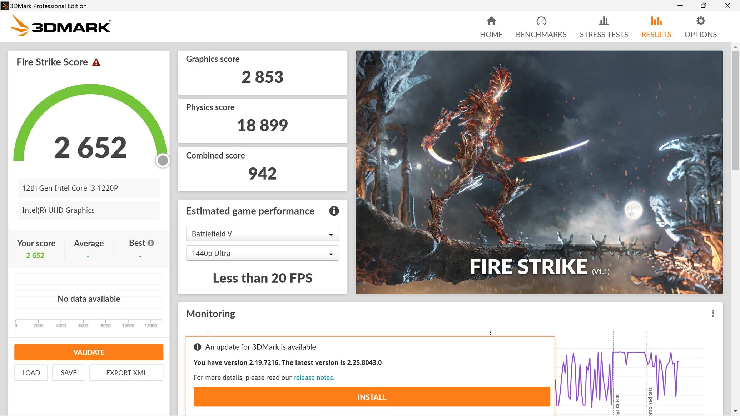Click the scrollbar up arrow
The image size is (740, 416).
[735, 47]
